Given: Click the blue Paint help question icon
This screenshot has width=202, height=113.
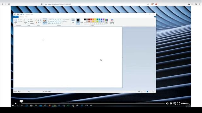Looking at the screenshot, I should tap(155, 17).
